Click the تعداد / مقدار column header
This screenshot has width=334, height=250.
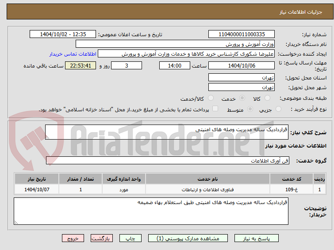pyautogui.click(x=81, y=179)
